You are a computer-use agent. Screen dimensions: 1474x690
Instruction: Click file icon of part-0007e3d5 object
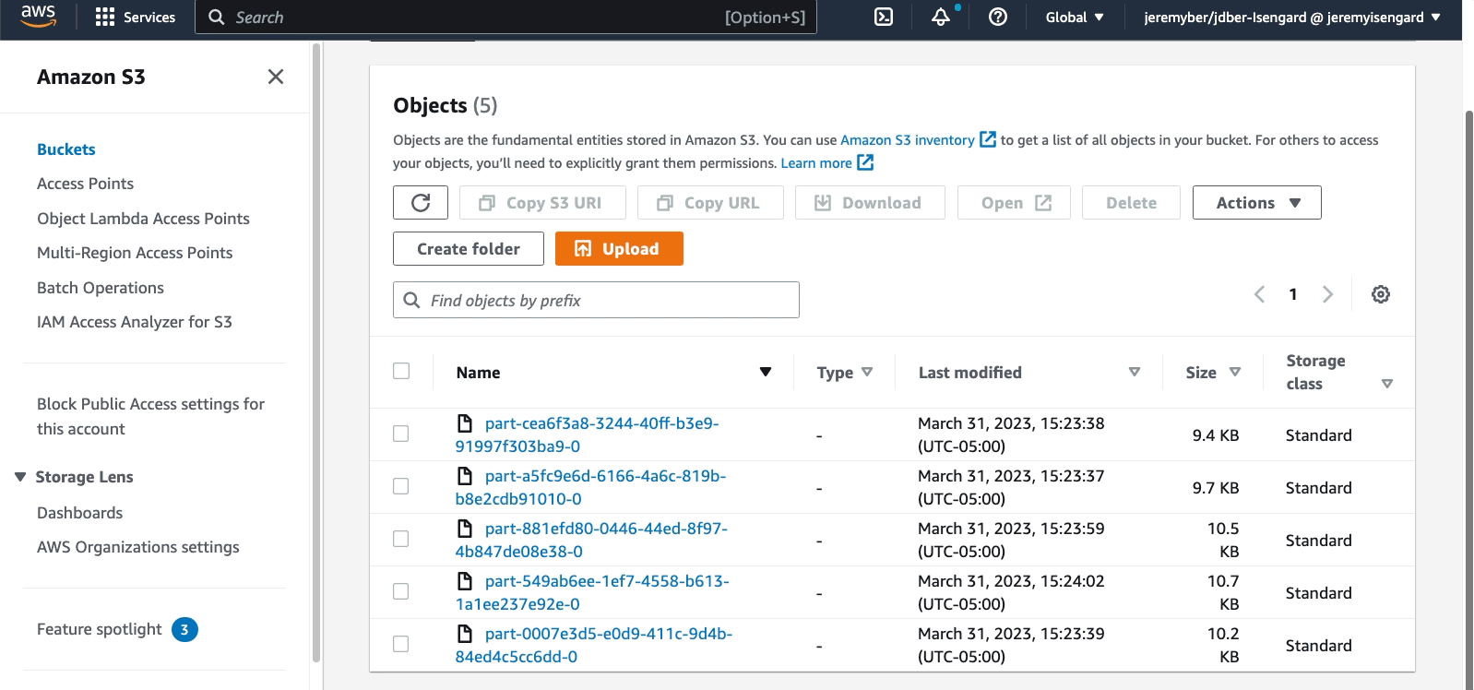point(466,634)
